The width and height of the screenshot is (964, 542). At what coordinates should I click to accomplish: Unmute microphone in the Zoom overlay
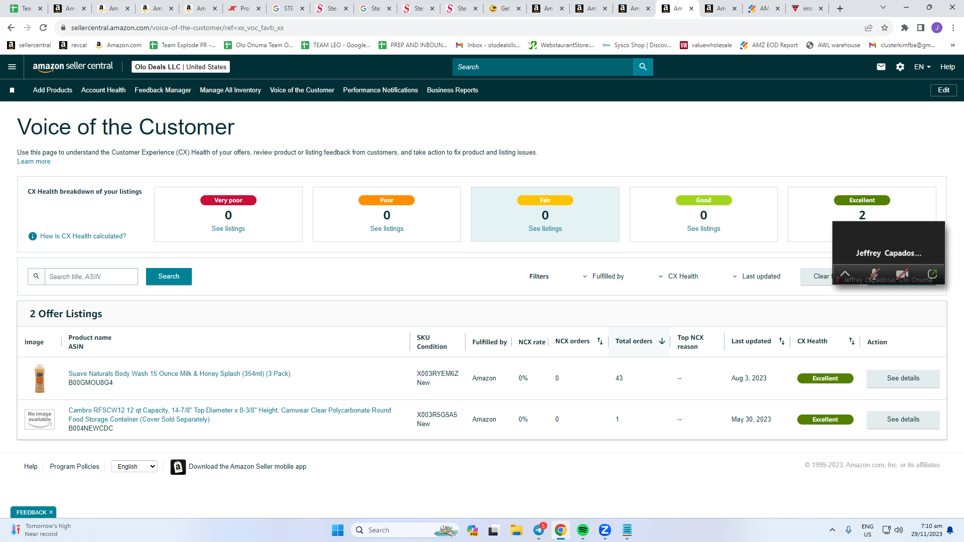click(x=874, y=274)
